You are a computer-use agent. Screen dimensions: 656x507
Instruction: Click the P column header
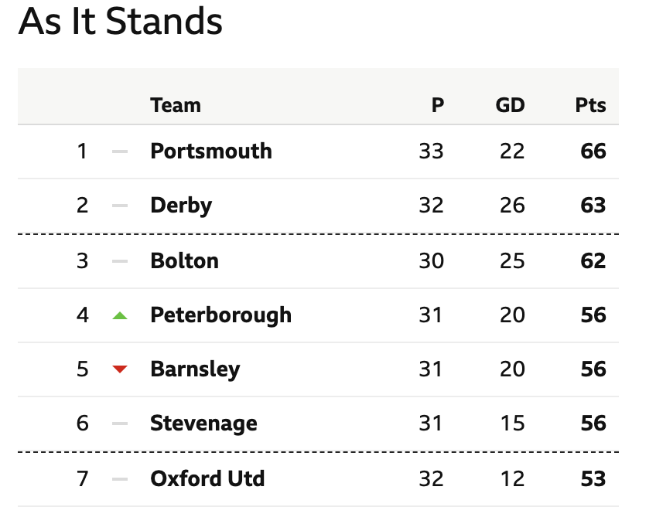(438, 105)
